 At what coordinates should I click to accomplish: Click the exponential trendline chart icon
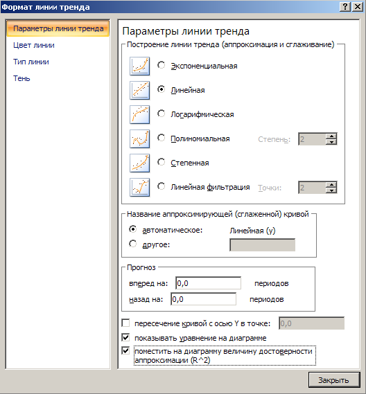click(139, 66)
